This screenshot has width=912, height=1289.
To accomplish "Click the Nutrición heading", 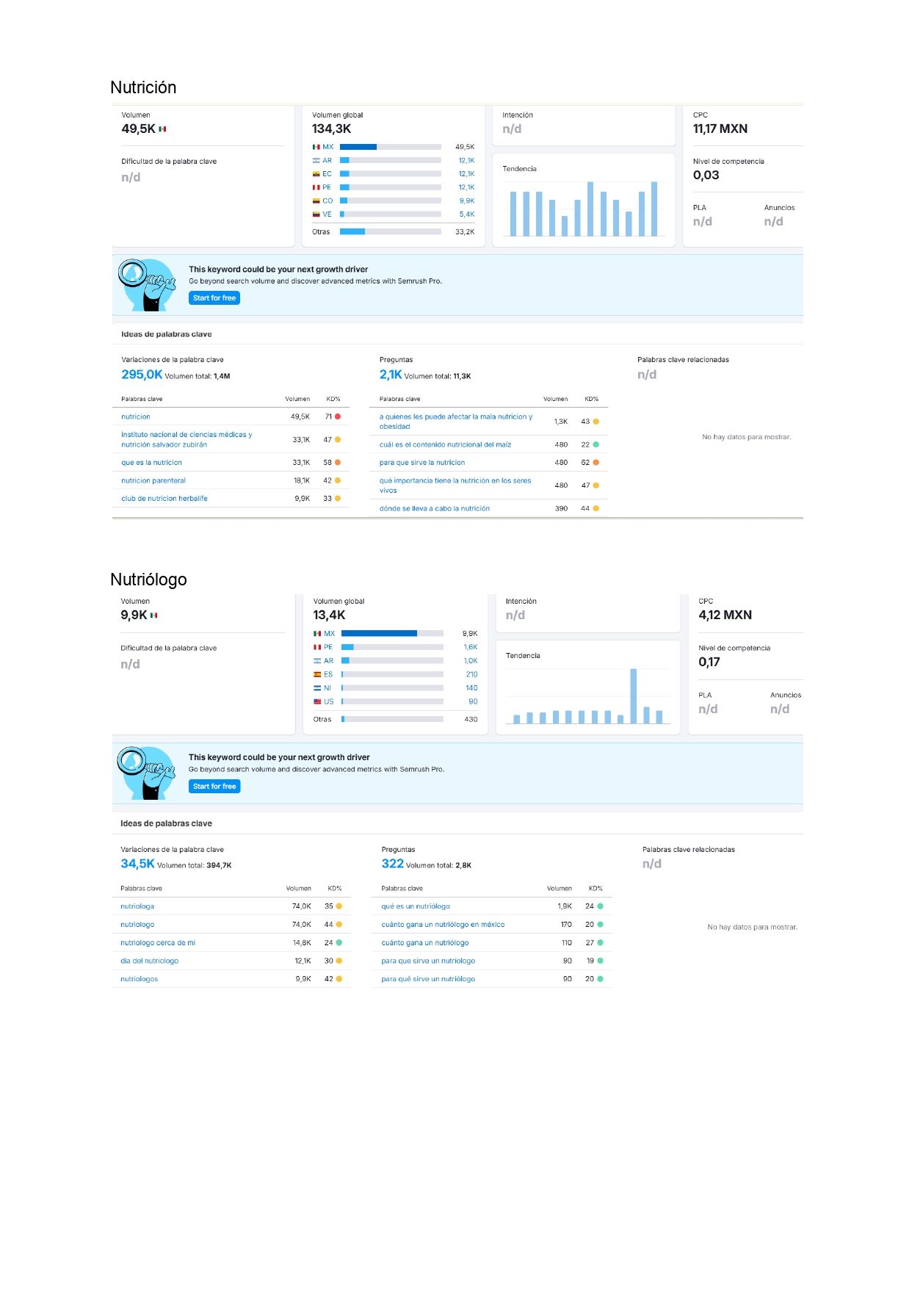I will [x=143, y=87].
